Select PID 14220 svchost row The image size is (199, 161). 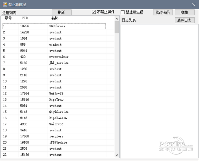click(54, 32)
